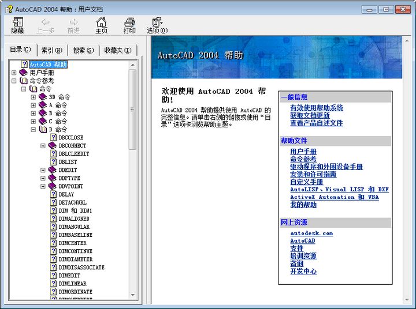Open the 培训资源 link

[303, 256]
